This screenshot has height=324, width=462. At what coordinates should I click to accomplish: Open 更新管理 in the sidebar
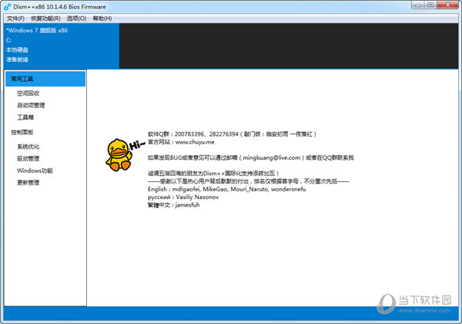point(28,183)
